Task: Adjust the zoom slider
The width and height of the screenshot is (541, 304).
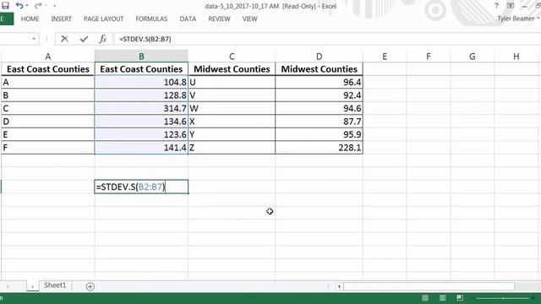Action: (x=503, y=298)
